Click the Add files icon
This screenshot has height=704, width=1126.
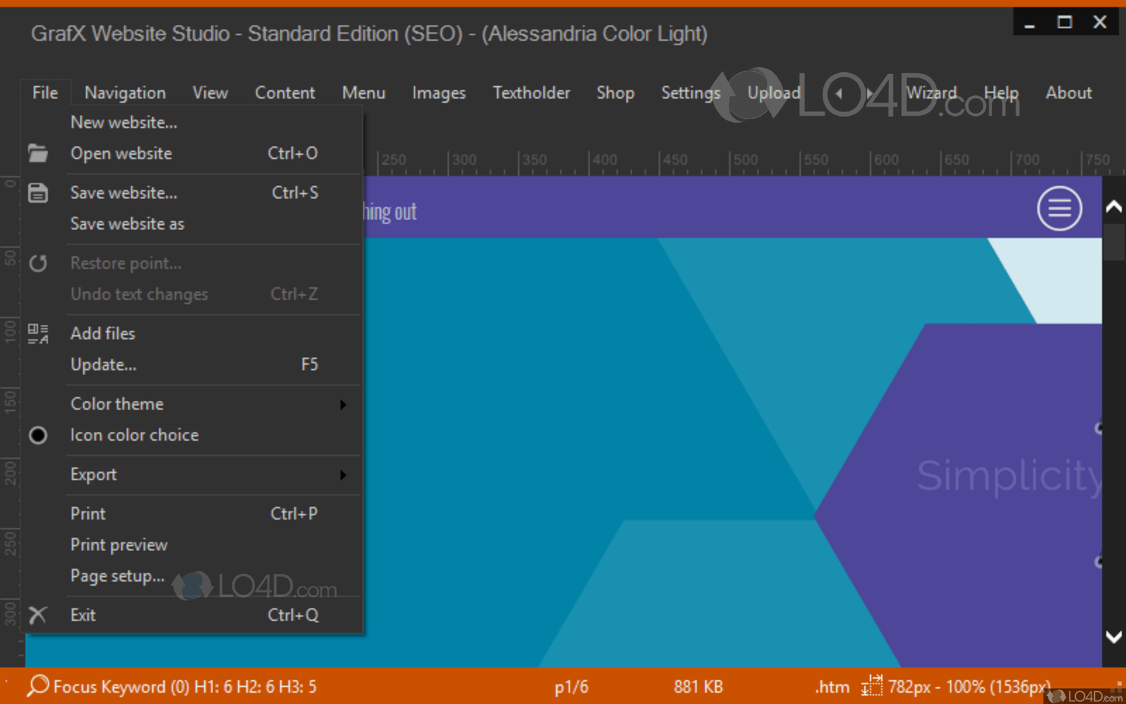[x=38, y=333]
